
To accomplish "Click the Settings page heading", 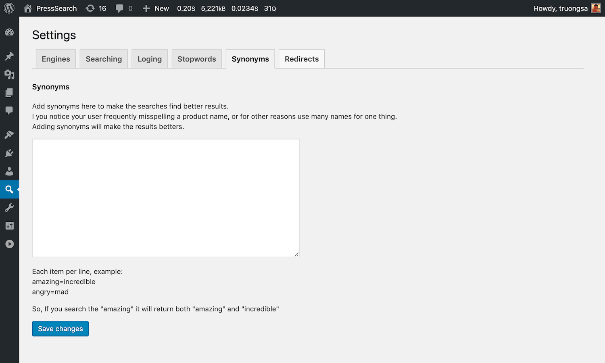I will pyautogui.click(x=54, y=35).
